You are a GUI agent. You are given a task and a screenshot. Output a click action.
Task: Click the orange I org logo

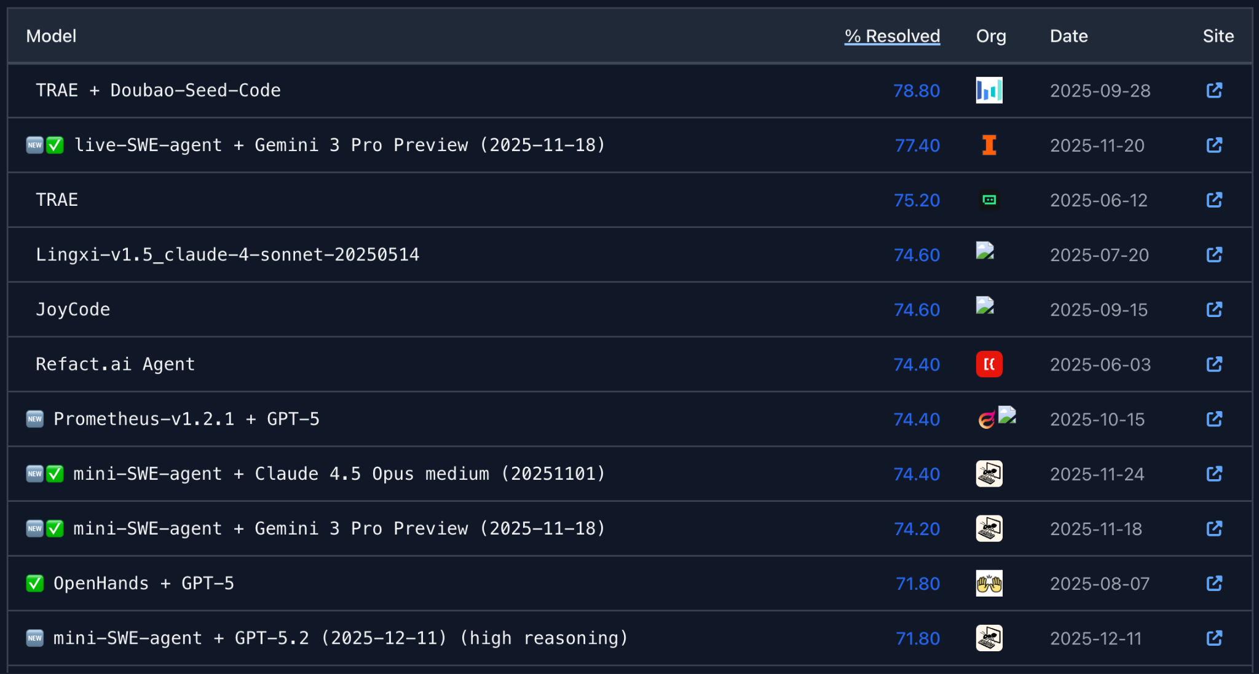(989, 145)
